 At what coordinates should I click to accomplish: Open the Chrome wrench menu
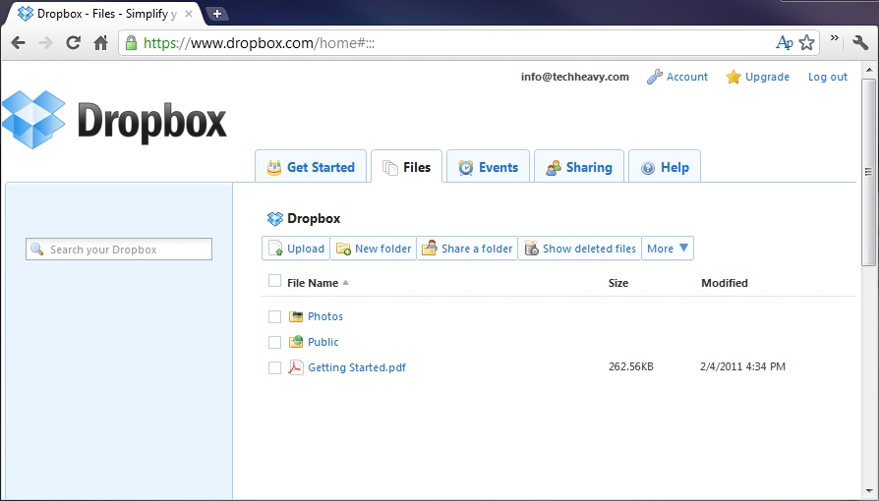[860, 42]
